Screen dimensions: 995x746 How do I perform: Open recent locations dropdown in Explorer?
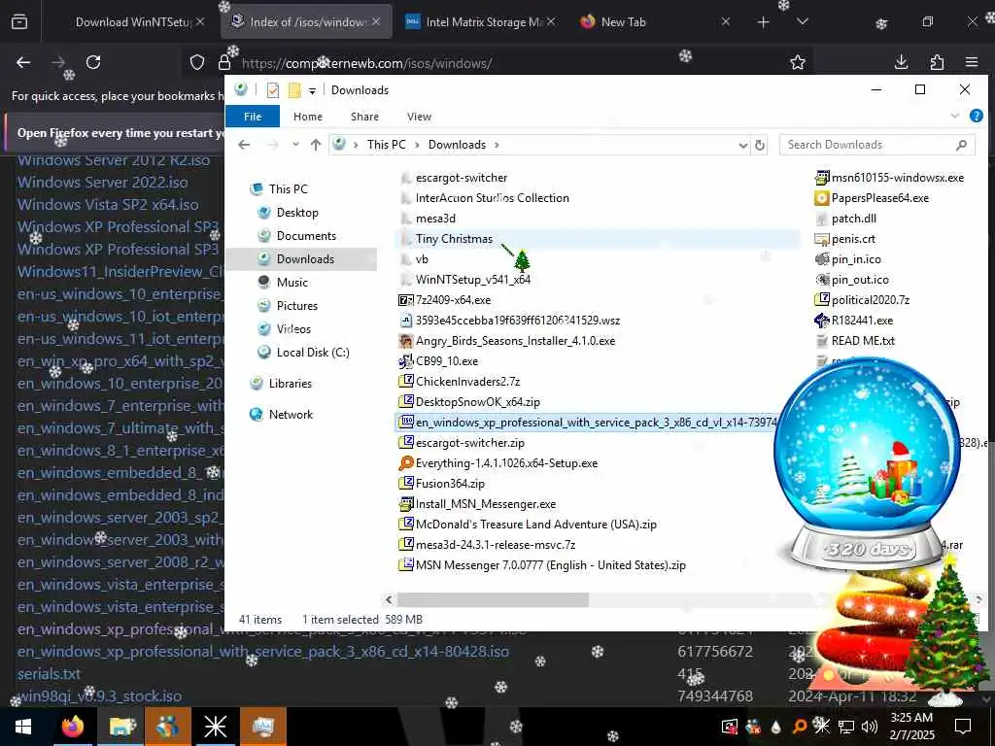tap(295, 145)
